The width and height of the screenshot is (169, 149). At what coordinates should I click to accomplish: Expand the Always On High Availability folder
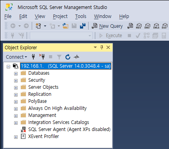click(16, 109)
